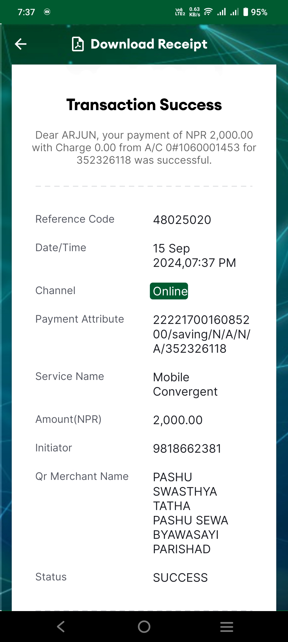Tap the Mobile Convergent service name
Screen dimensions: 288x642
(185, 384)
